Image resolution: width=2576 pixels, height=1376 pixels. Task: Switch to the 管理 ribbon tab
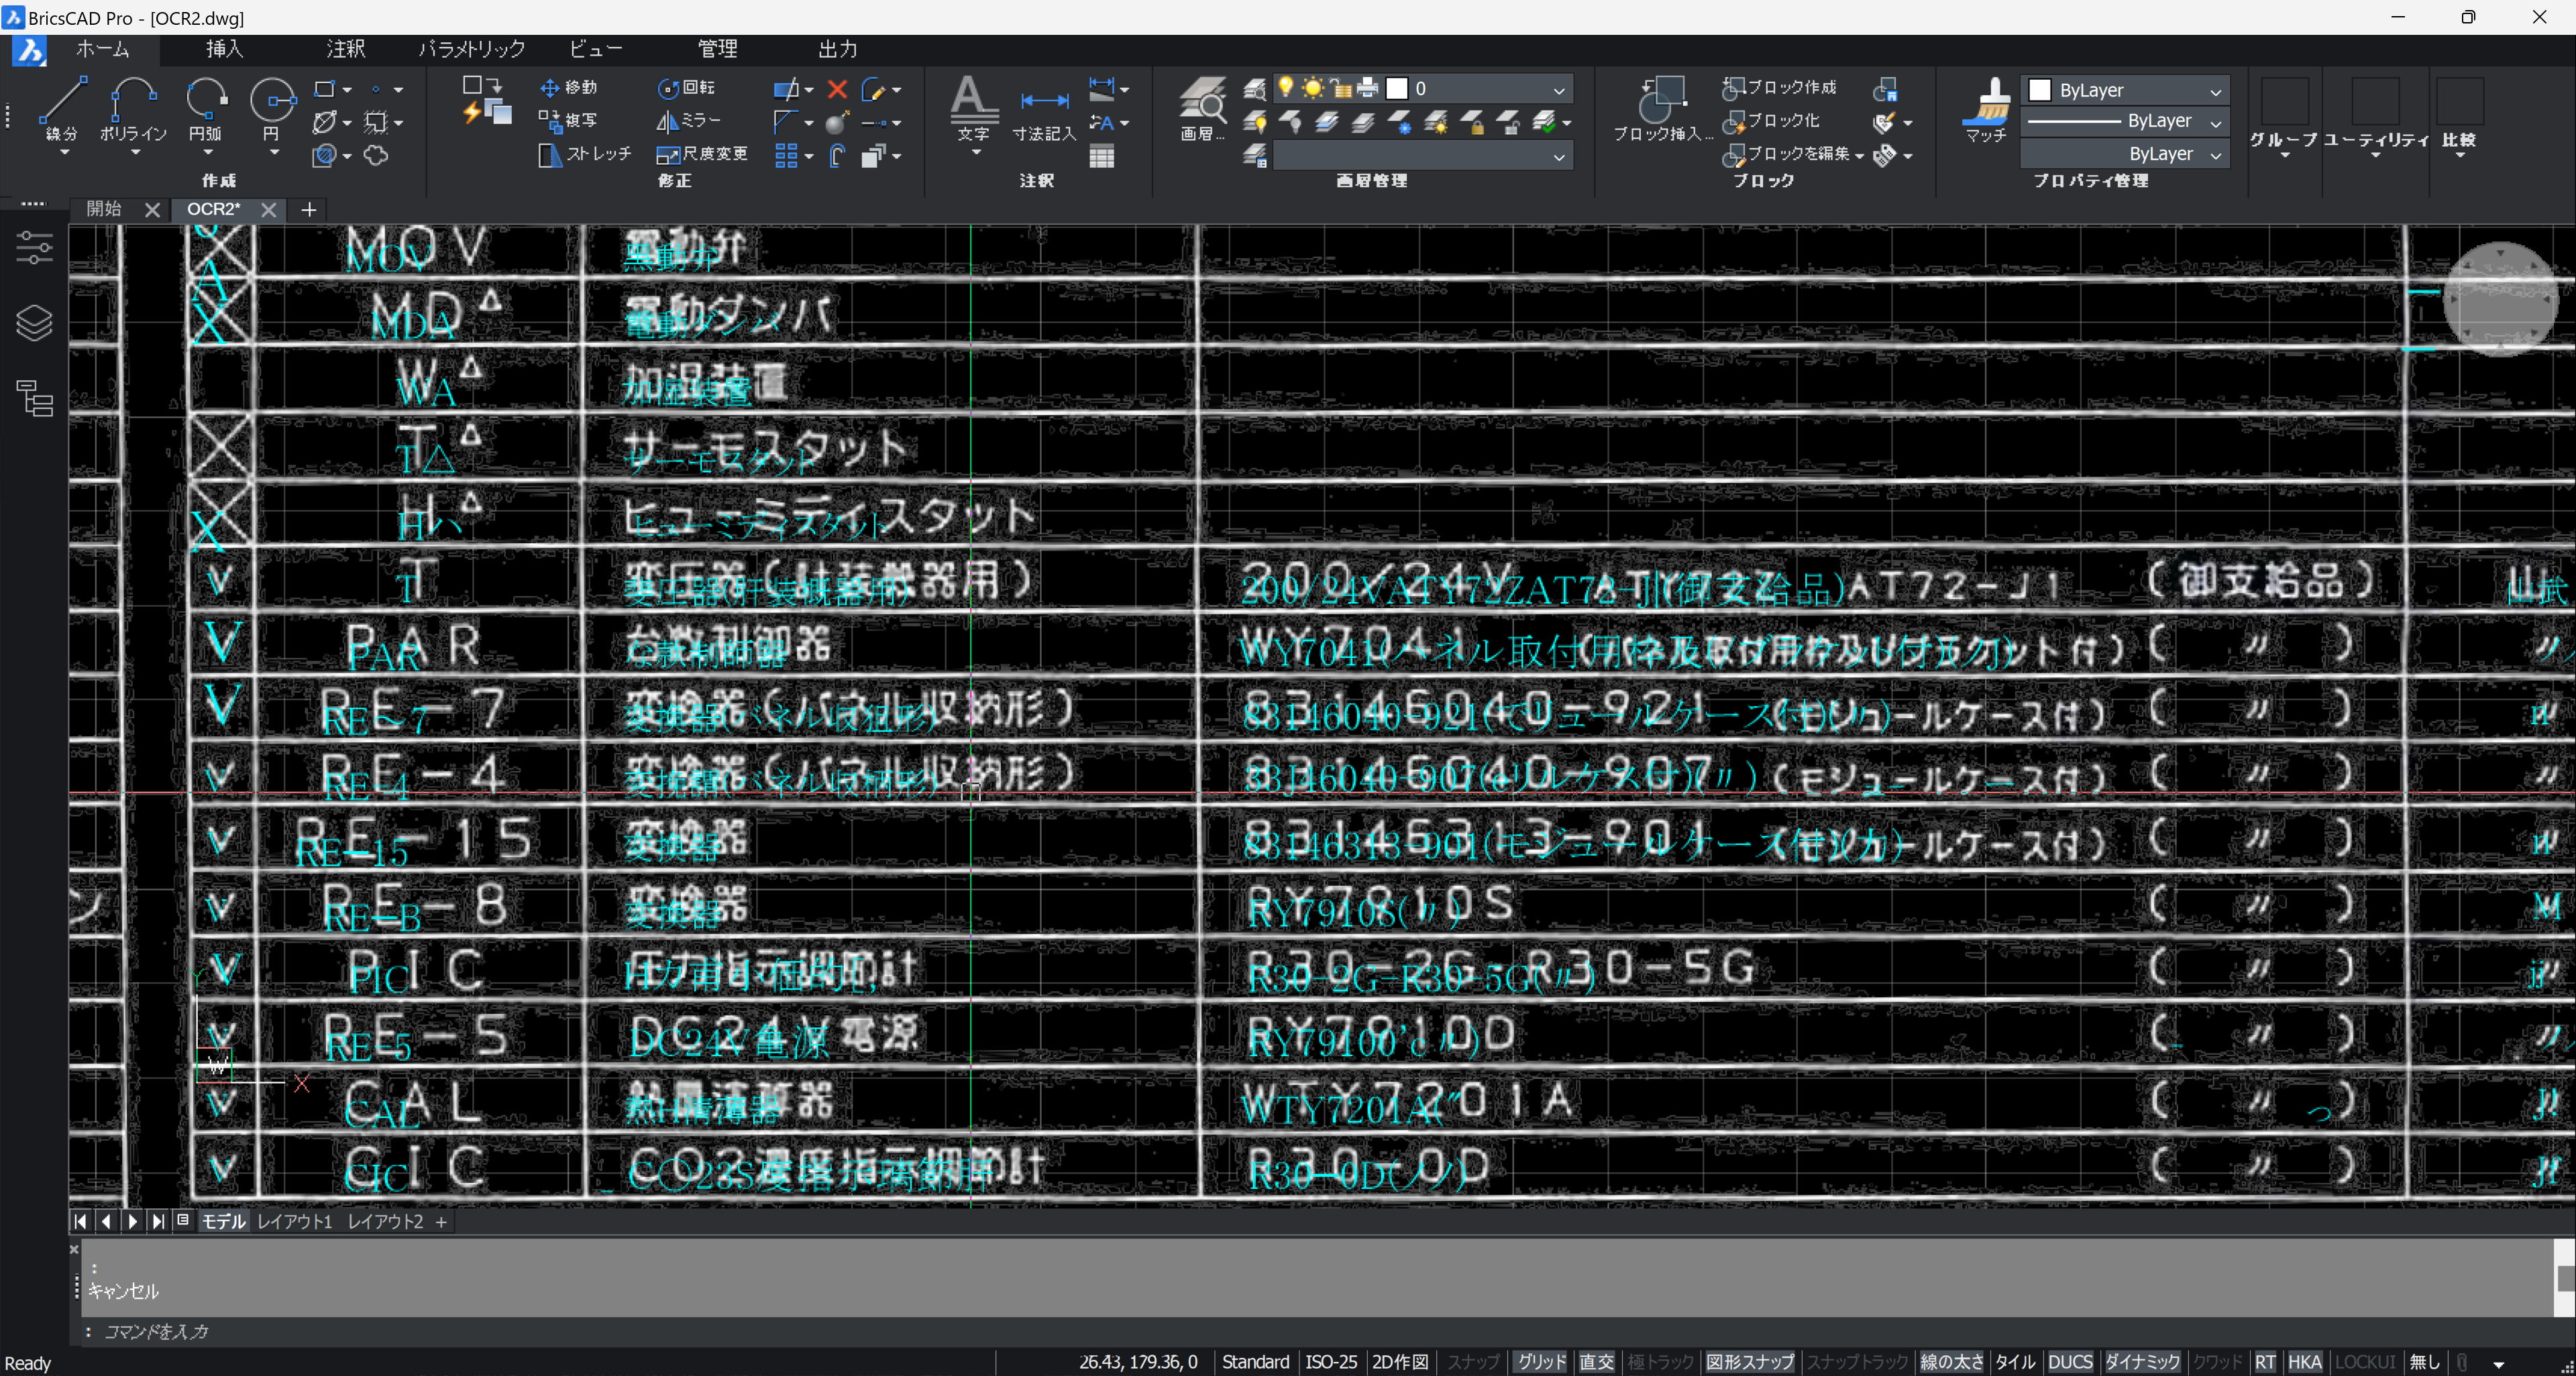point(717,49)
